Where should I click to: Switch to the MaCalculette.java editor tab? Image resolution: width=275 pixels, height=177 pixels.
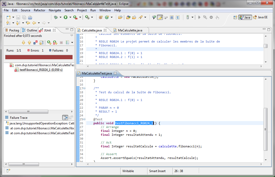pos(130,30)
